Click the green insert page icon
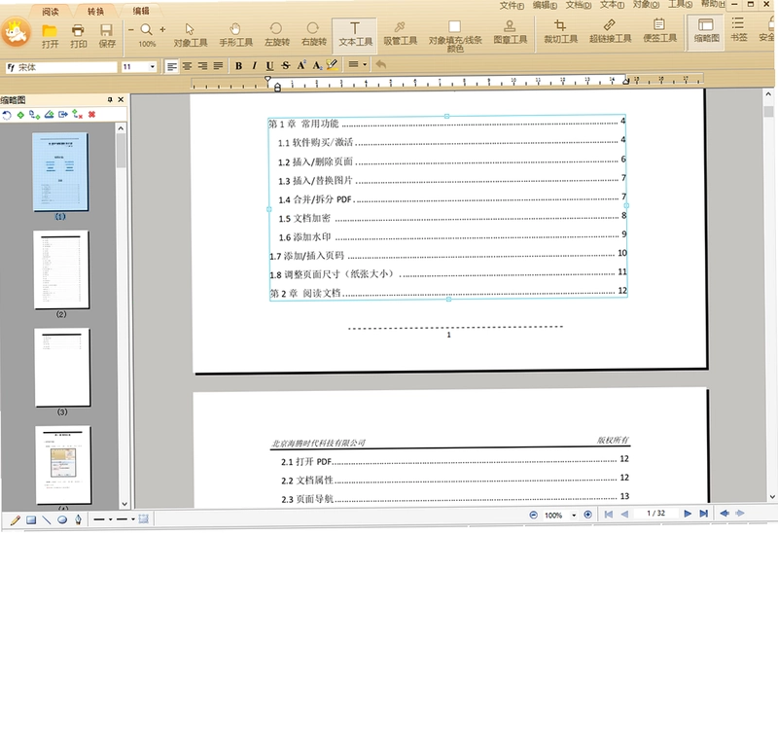 pyautogui.click(x=20, y=115)
